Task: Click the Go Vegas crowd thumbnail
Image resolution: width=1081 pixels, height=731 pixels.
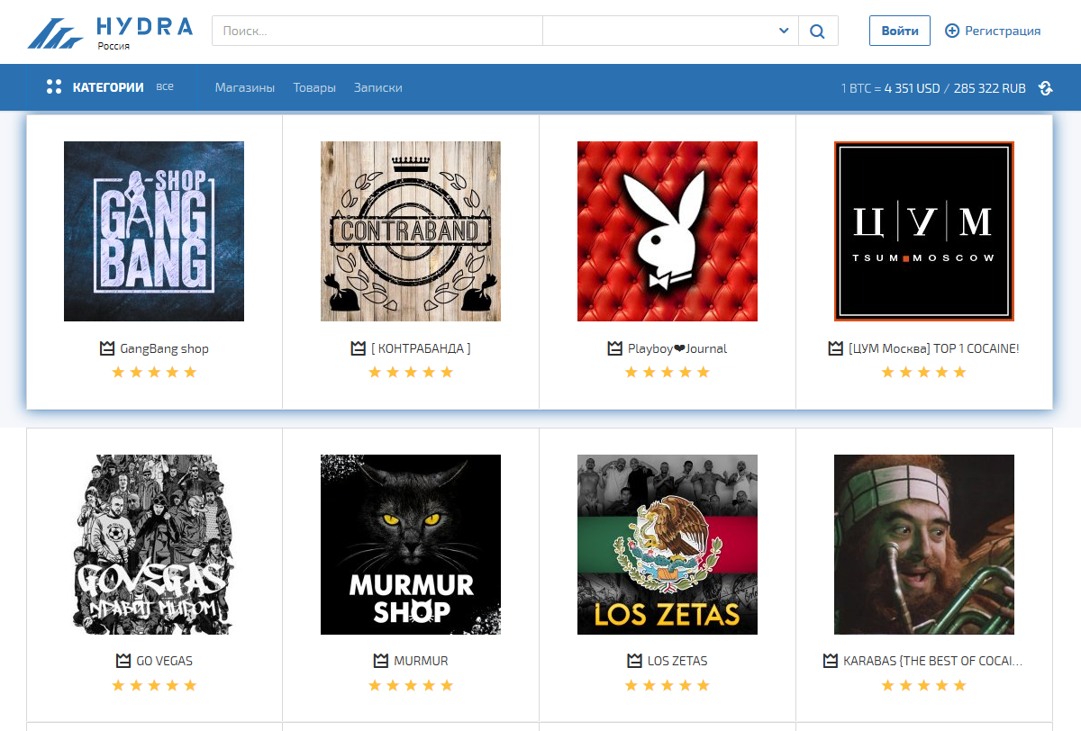Action: tap(154, 545)
